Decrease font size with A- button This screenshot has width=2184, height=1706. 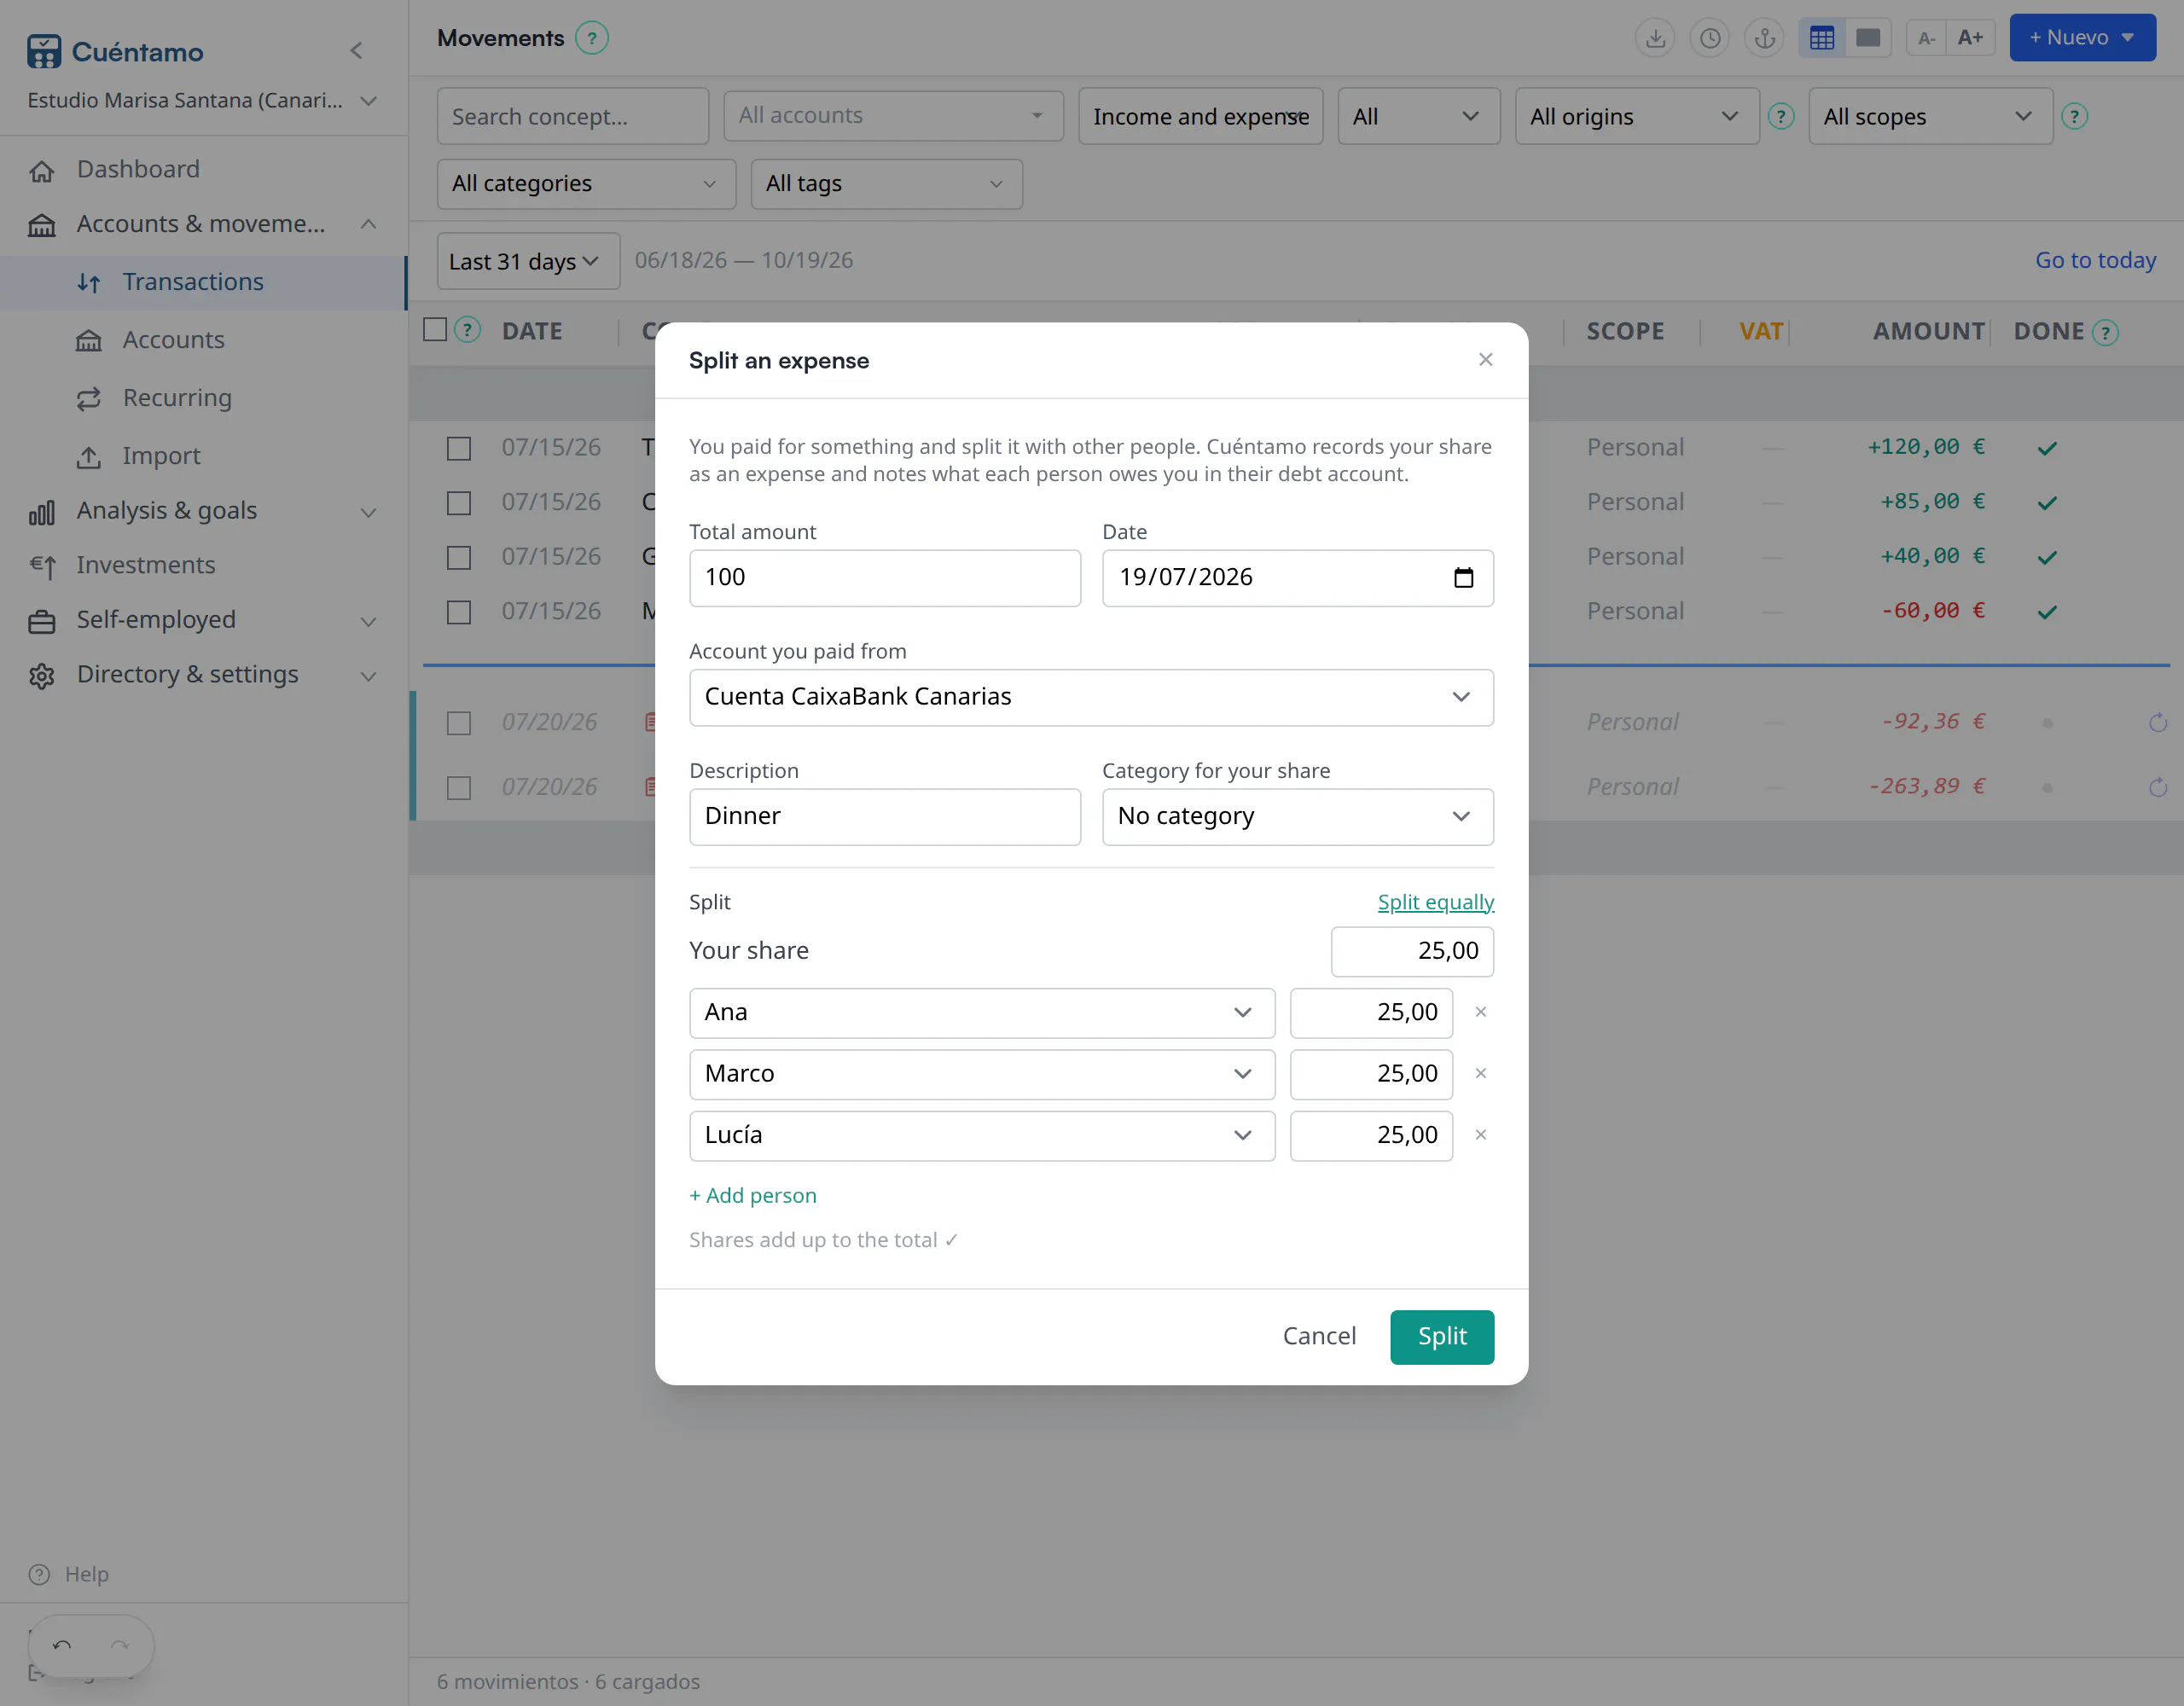1926,38
